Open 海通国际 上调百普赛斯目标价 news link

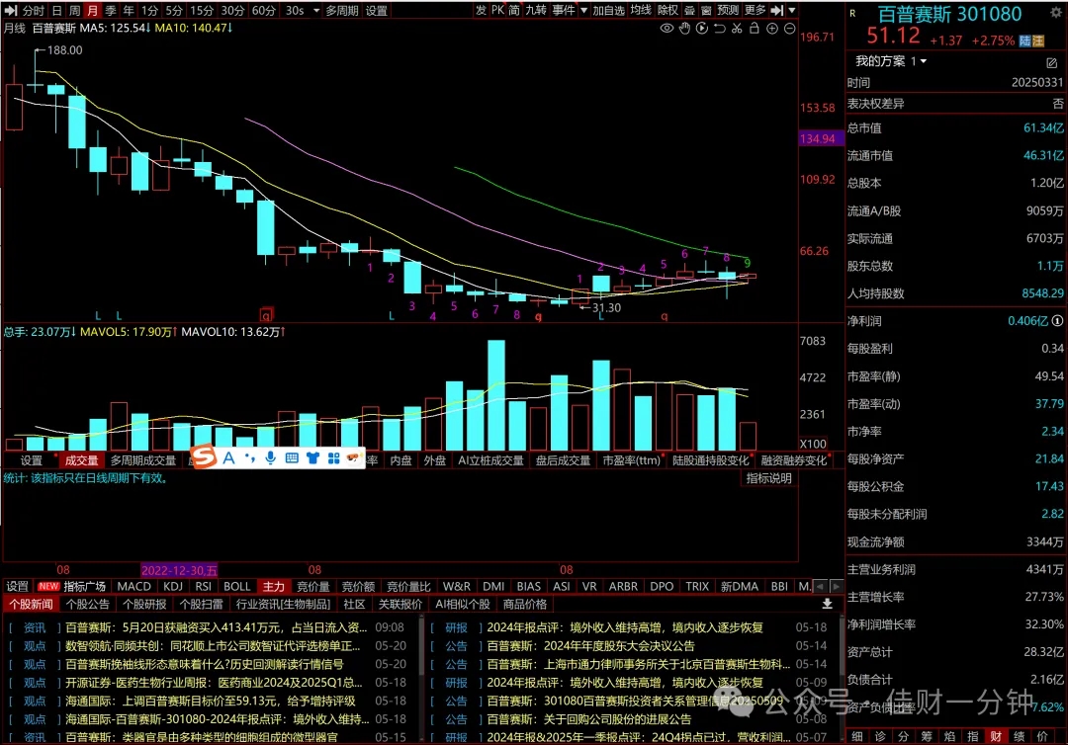tap(211, 701)
